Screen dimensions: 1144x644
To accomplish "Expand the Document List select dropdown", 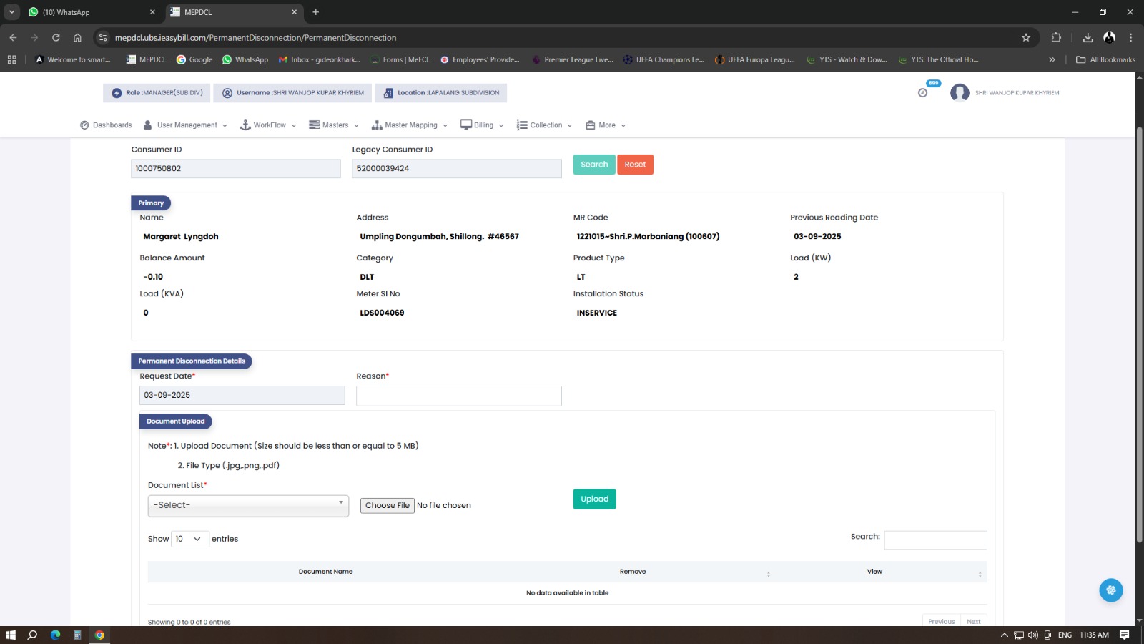I will click(x=248, y=505).
